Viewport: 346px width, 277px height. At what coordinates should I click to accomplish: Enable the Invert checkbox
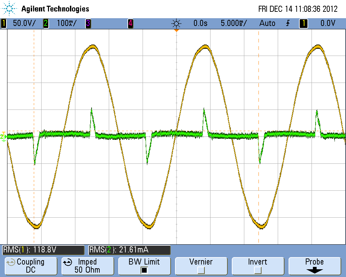257,270
